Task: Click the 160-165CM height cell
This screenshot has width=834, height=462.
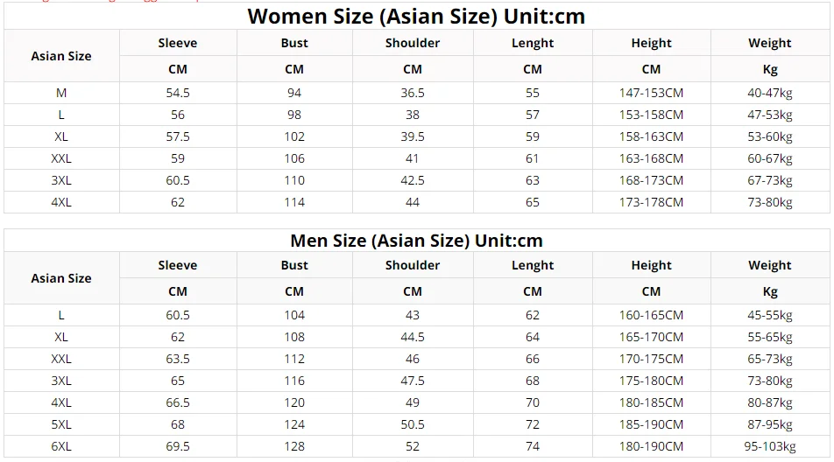Action: pyautogui.click(x=651, y=315)
